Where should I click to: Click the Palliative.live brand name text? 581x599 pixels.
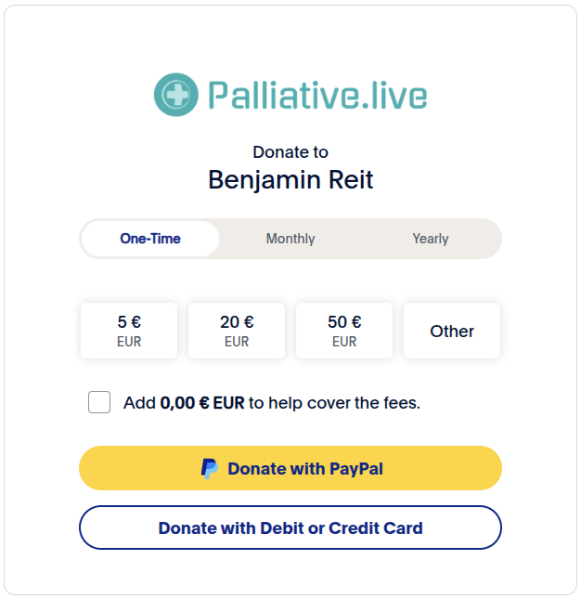[317, 96]
